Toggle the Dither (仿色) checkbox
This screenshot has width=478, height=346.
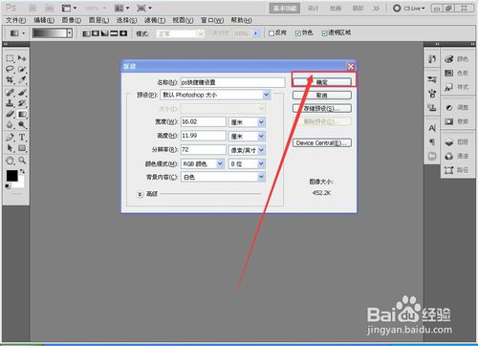[x=304, y=32]
